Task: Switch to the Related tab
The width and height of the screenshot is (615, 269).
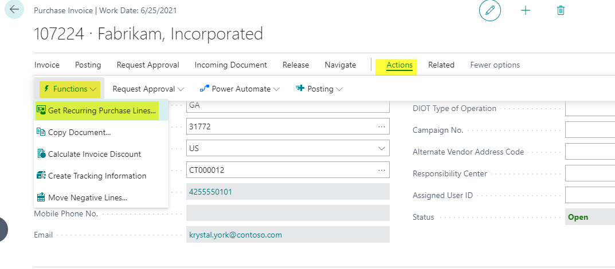Action: pos(441,65)
